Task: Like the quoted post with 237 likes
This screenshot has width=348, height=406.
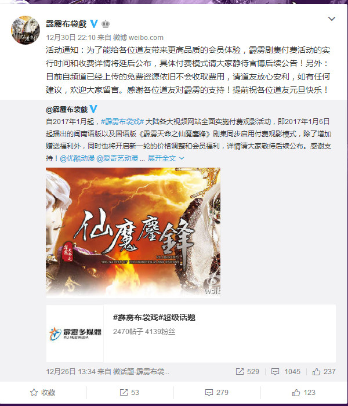Action: (x=324, y=372)
